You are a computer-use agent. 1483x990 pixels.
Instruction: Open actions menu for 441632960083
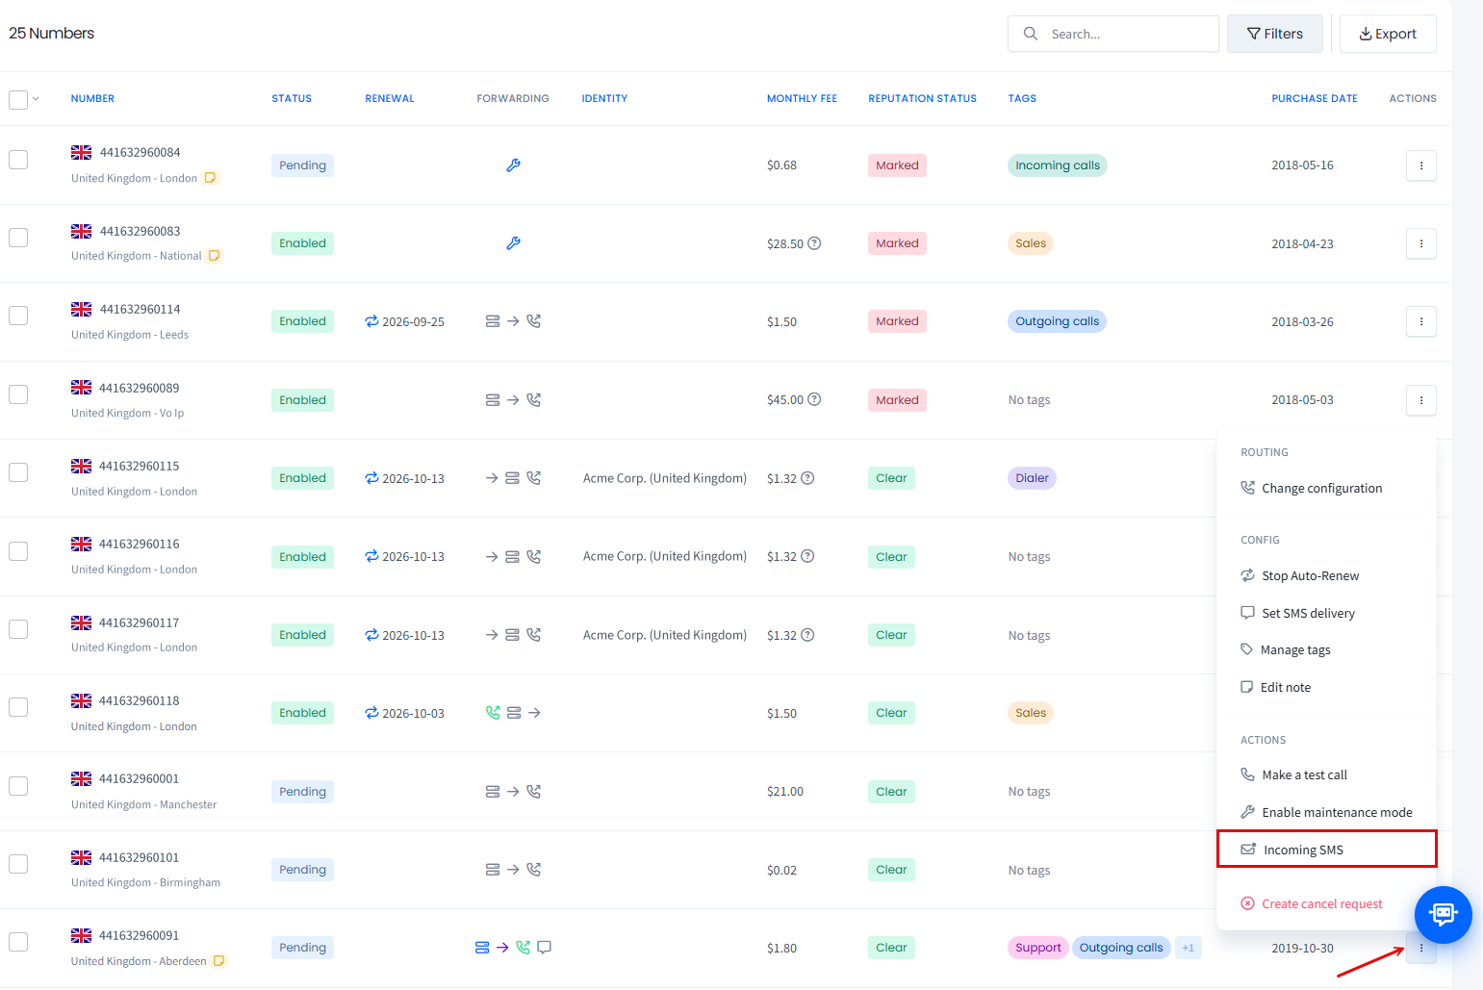point(1420,243)
